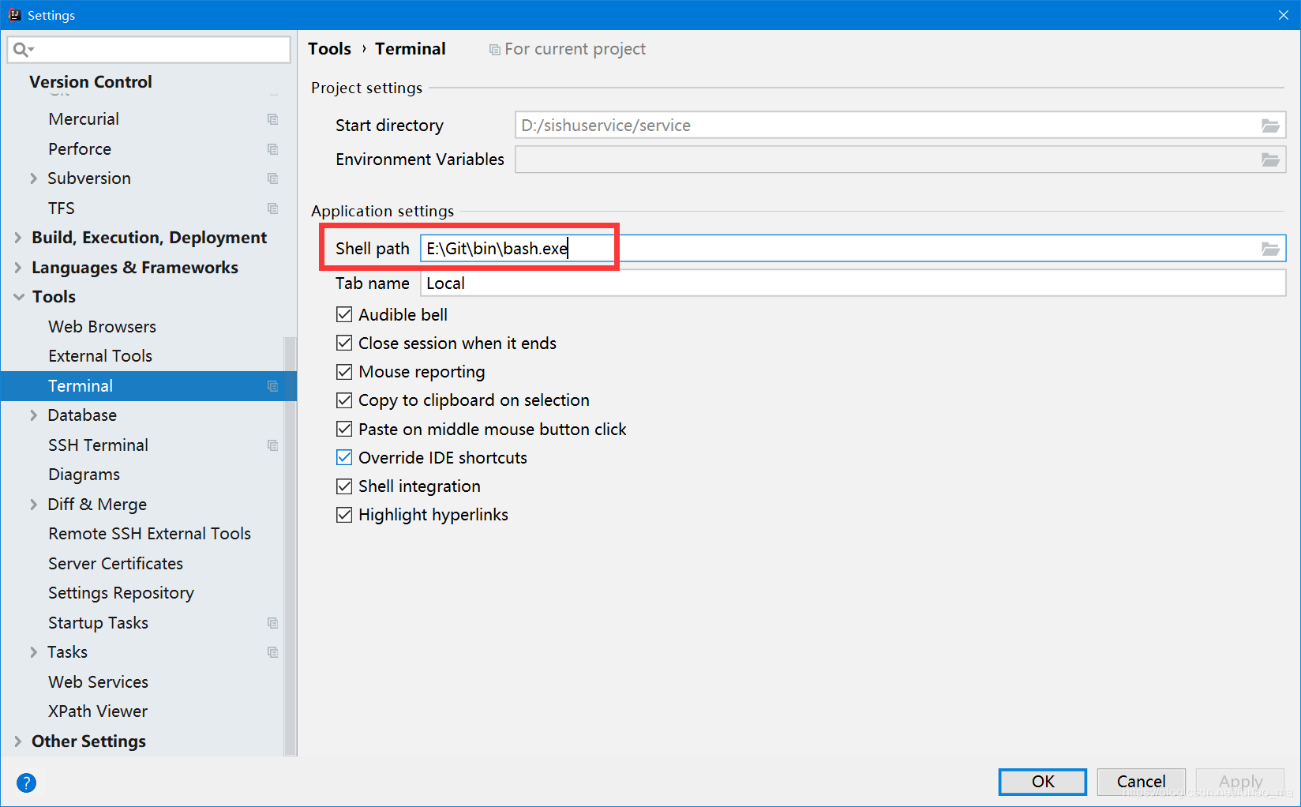Open Web Services settings
Image resolution: width=1301 pixels, height=807 pixels.
coord(98,682)
